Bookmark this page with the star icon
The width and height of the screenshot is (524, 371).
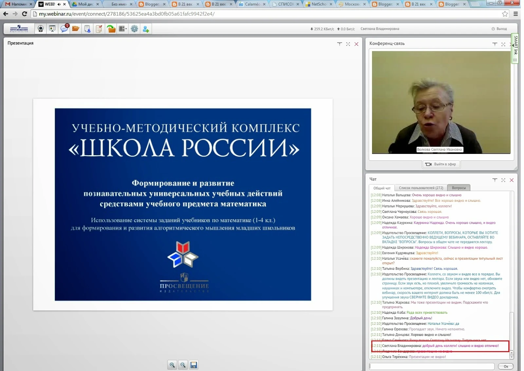505,14
